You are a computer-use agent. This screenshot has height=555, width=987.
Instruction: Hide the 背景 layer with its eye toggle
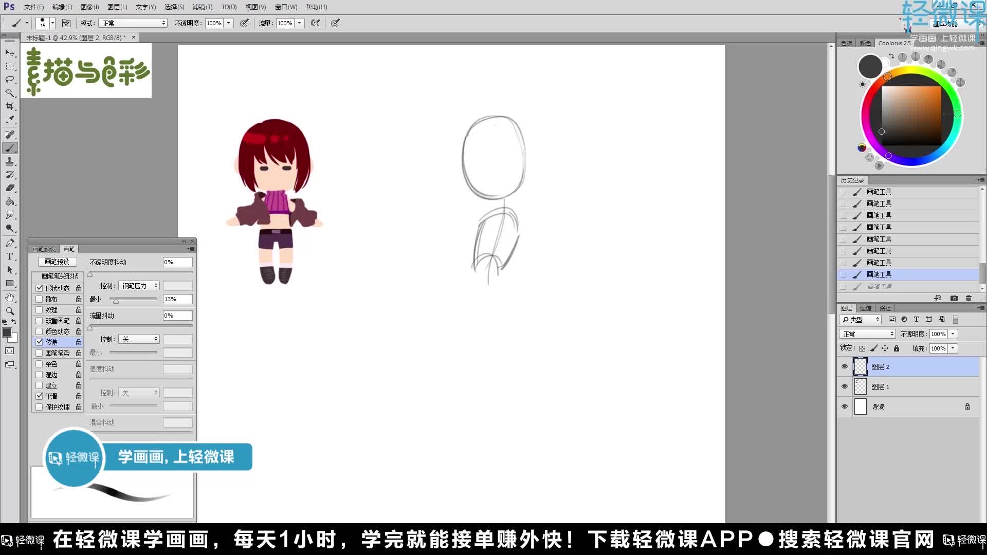click(845, 406)
